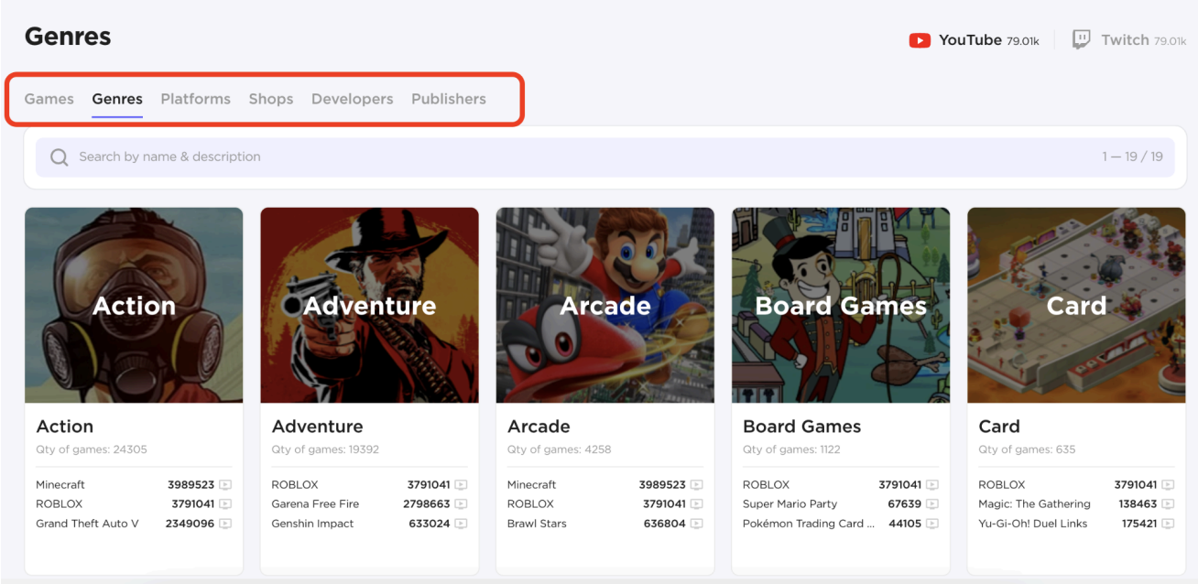The width and height of the screenshot is (1198, 584).
Task: Focus the search by name field
Action: point(604,157)
